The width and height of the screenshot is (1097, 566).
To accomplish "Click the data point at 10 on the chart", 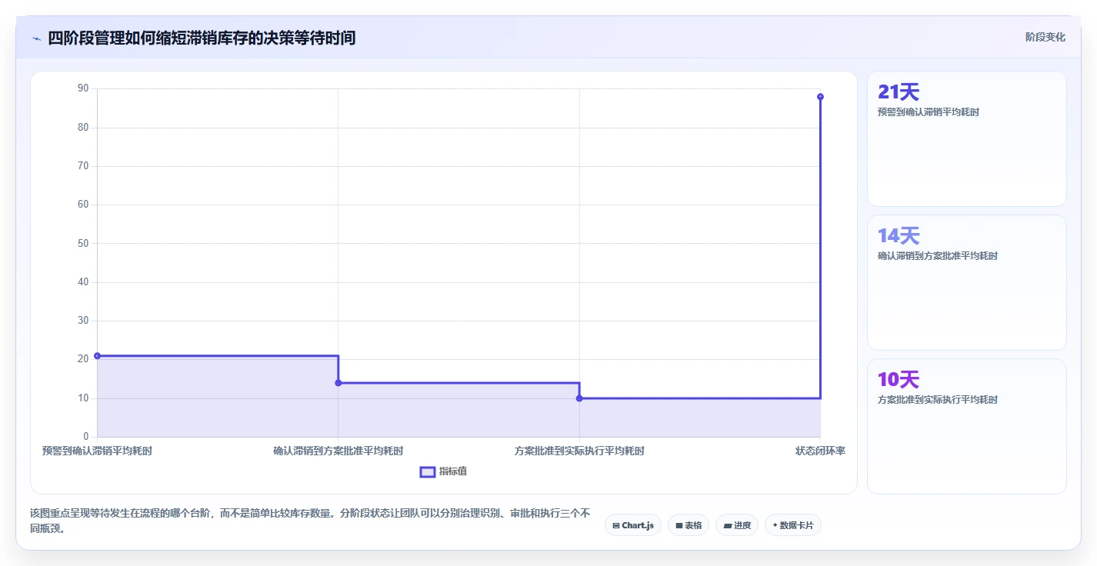I will [x=579, y=398].
